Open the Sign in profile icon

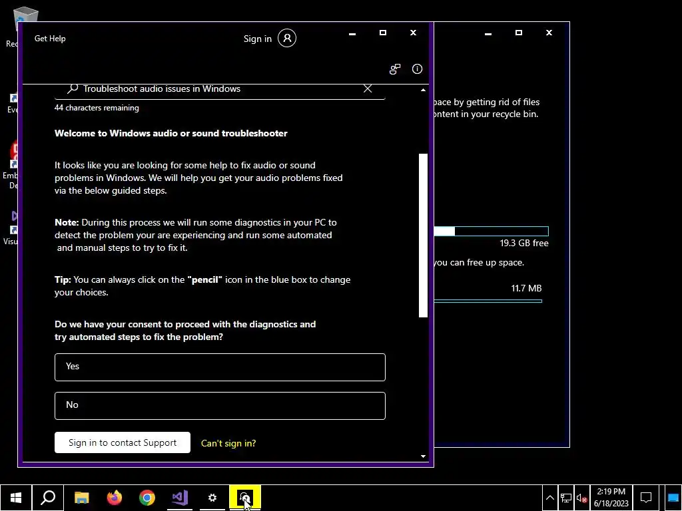[x=287, y=38]
